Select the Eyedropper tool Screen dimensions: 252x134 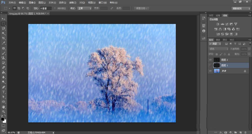click(x=4, y=43)
